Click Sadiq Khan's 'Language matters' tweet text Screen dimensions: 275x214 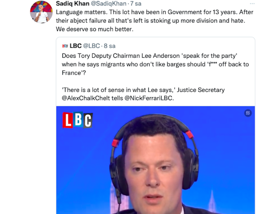point(154,20)
